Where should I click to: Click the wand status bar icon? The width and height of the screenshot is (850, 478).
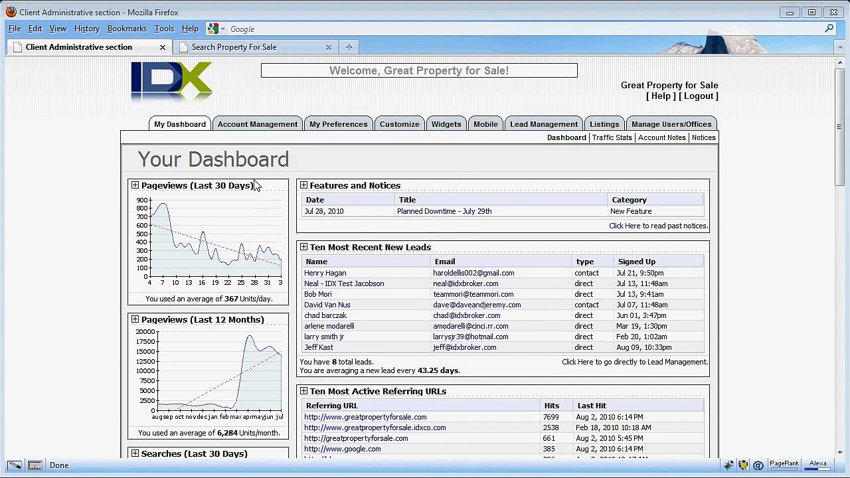tap(729, 465)
